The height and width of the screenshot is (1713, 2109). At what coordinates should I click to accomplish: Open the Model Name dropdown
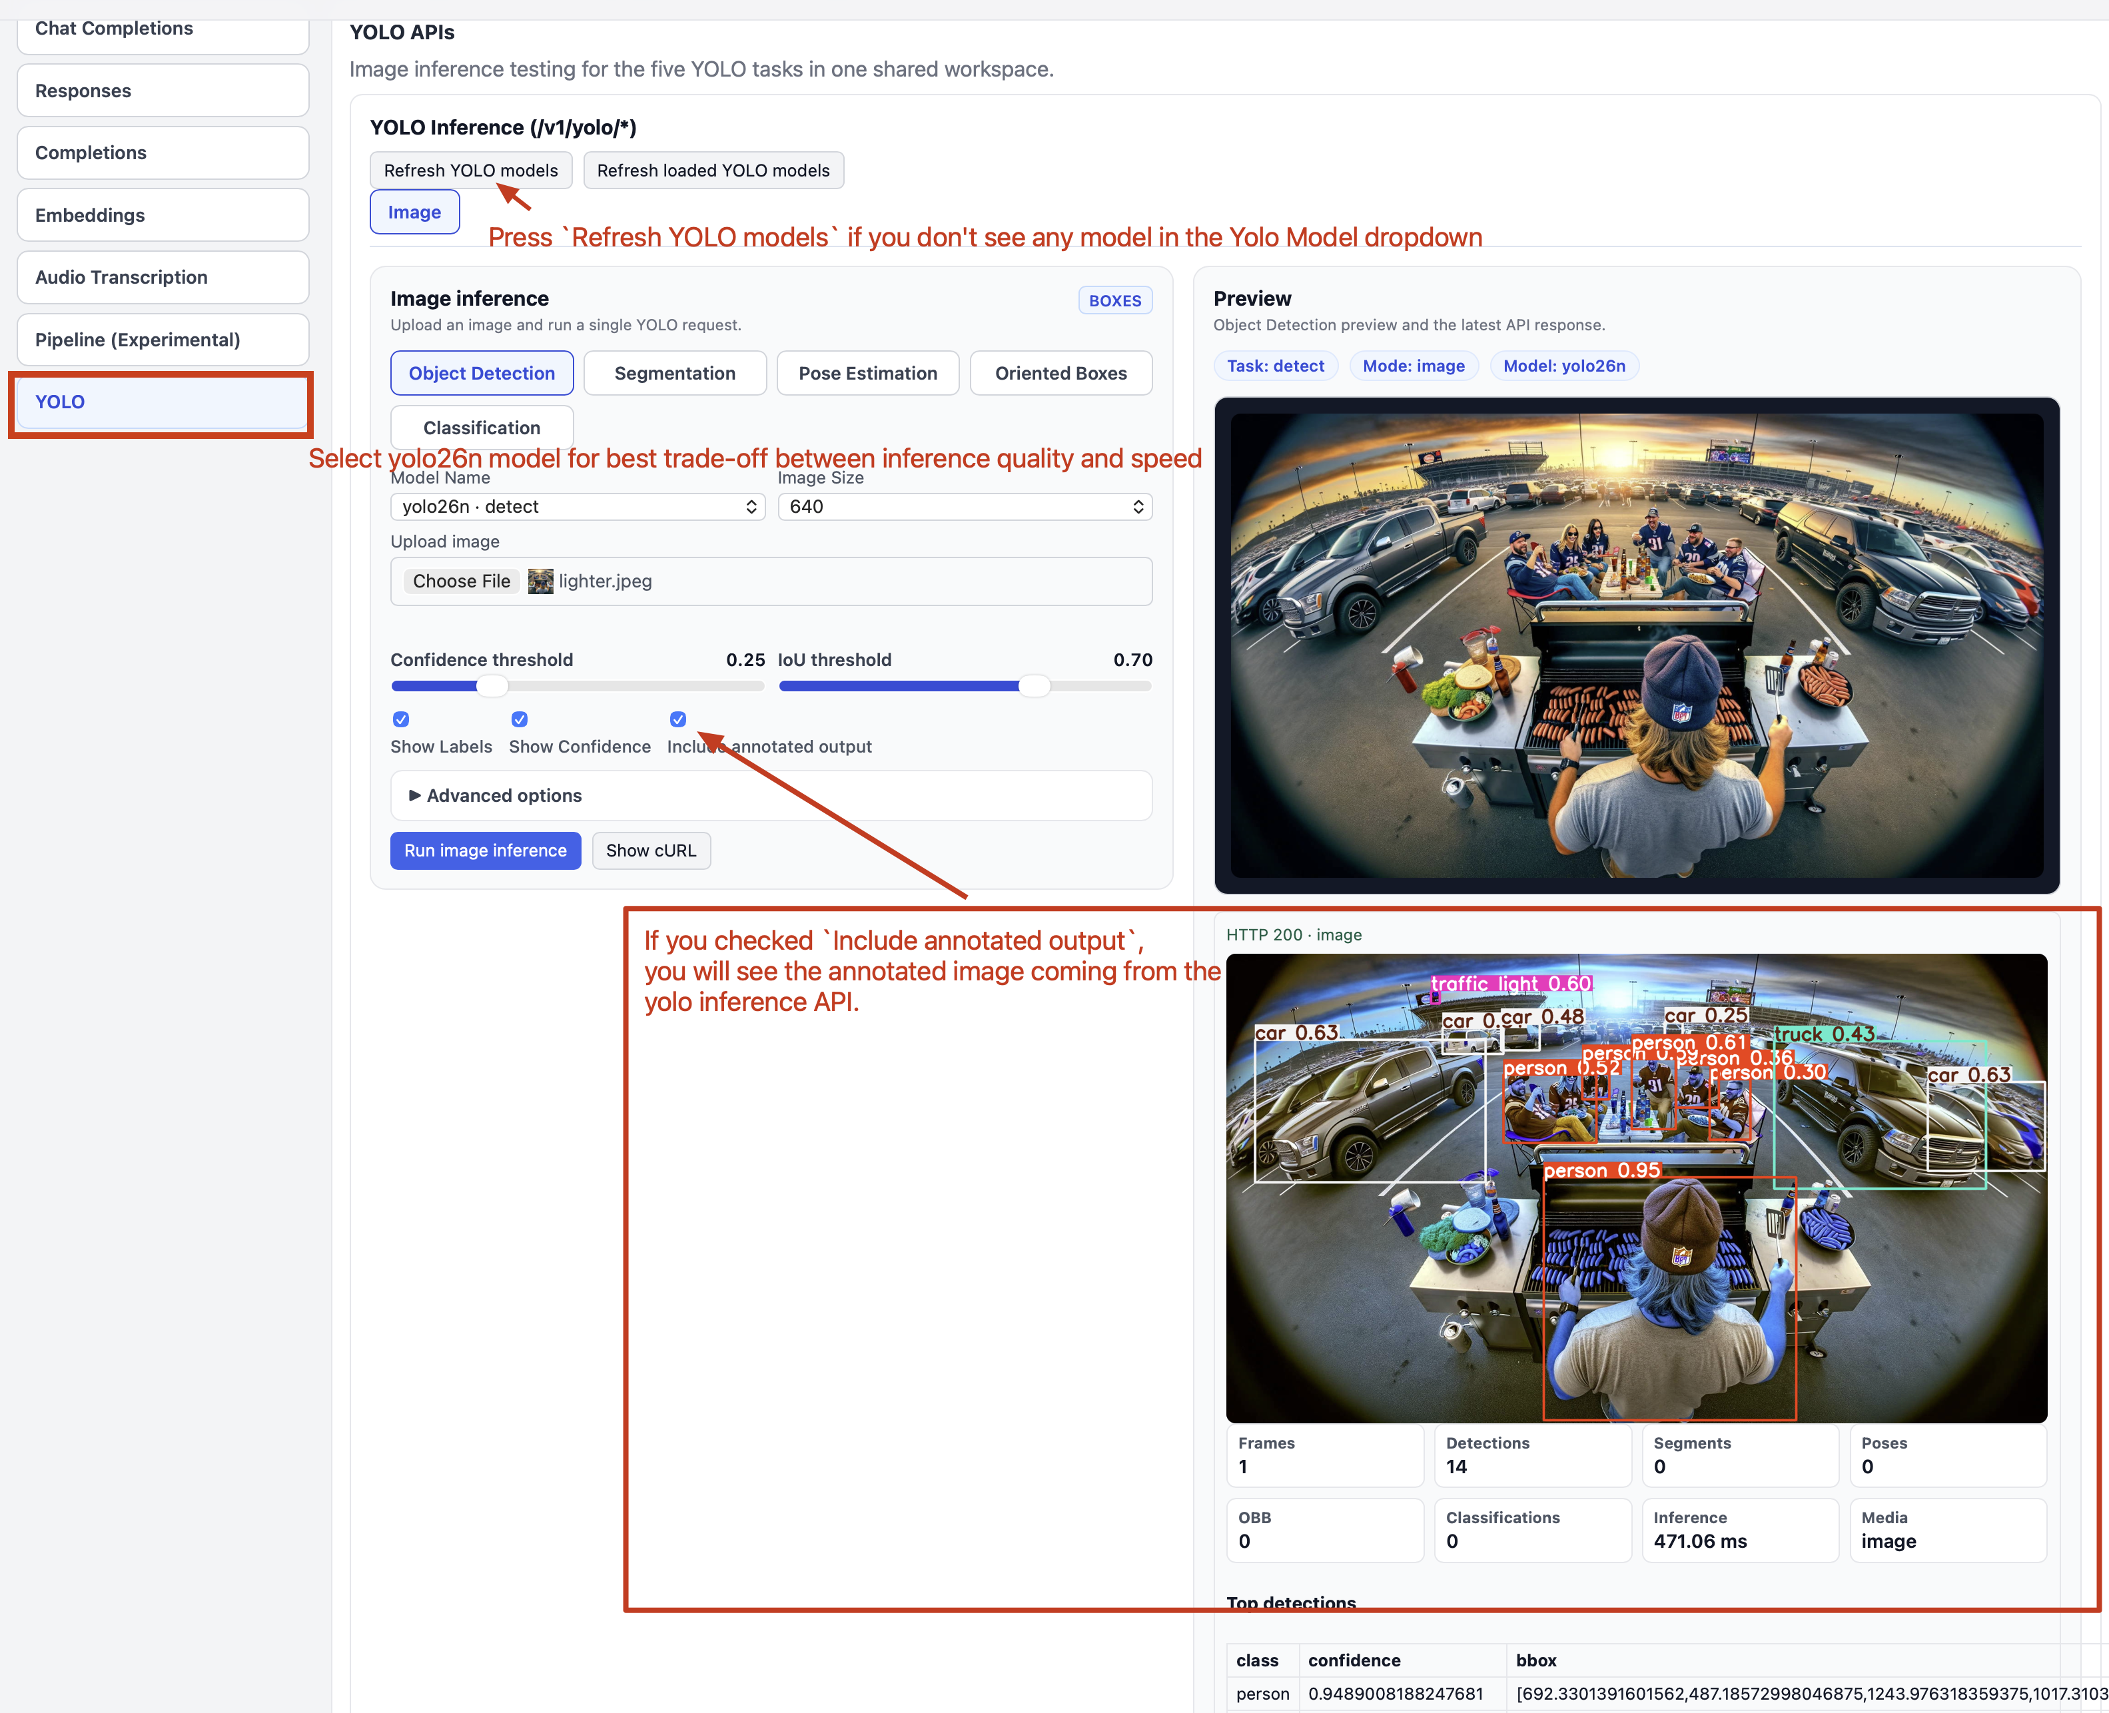(578, 506)
